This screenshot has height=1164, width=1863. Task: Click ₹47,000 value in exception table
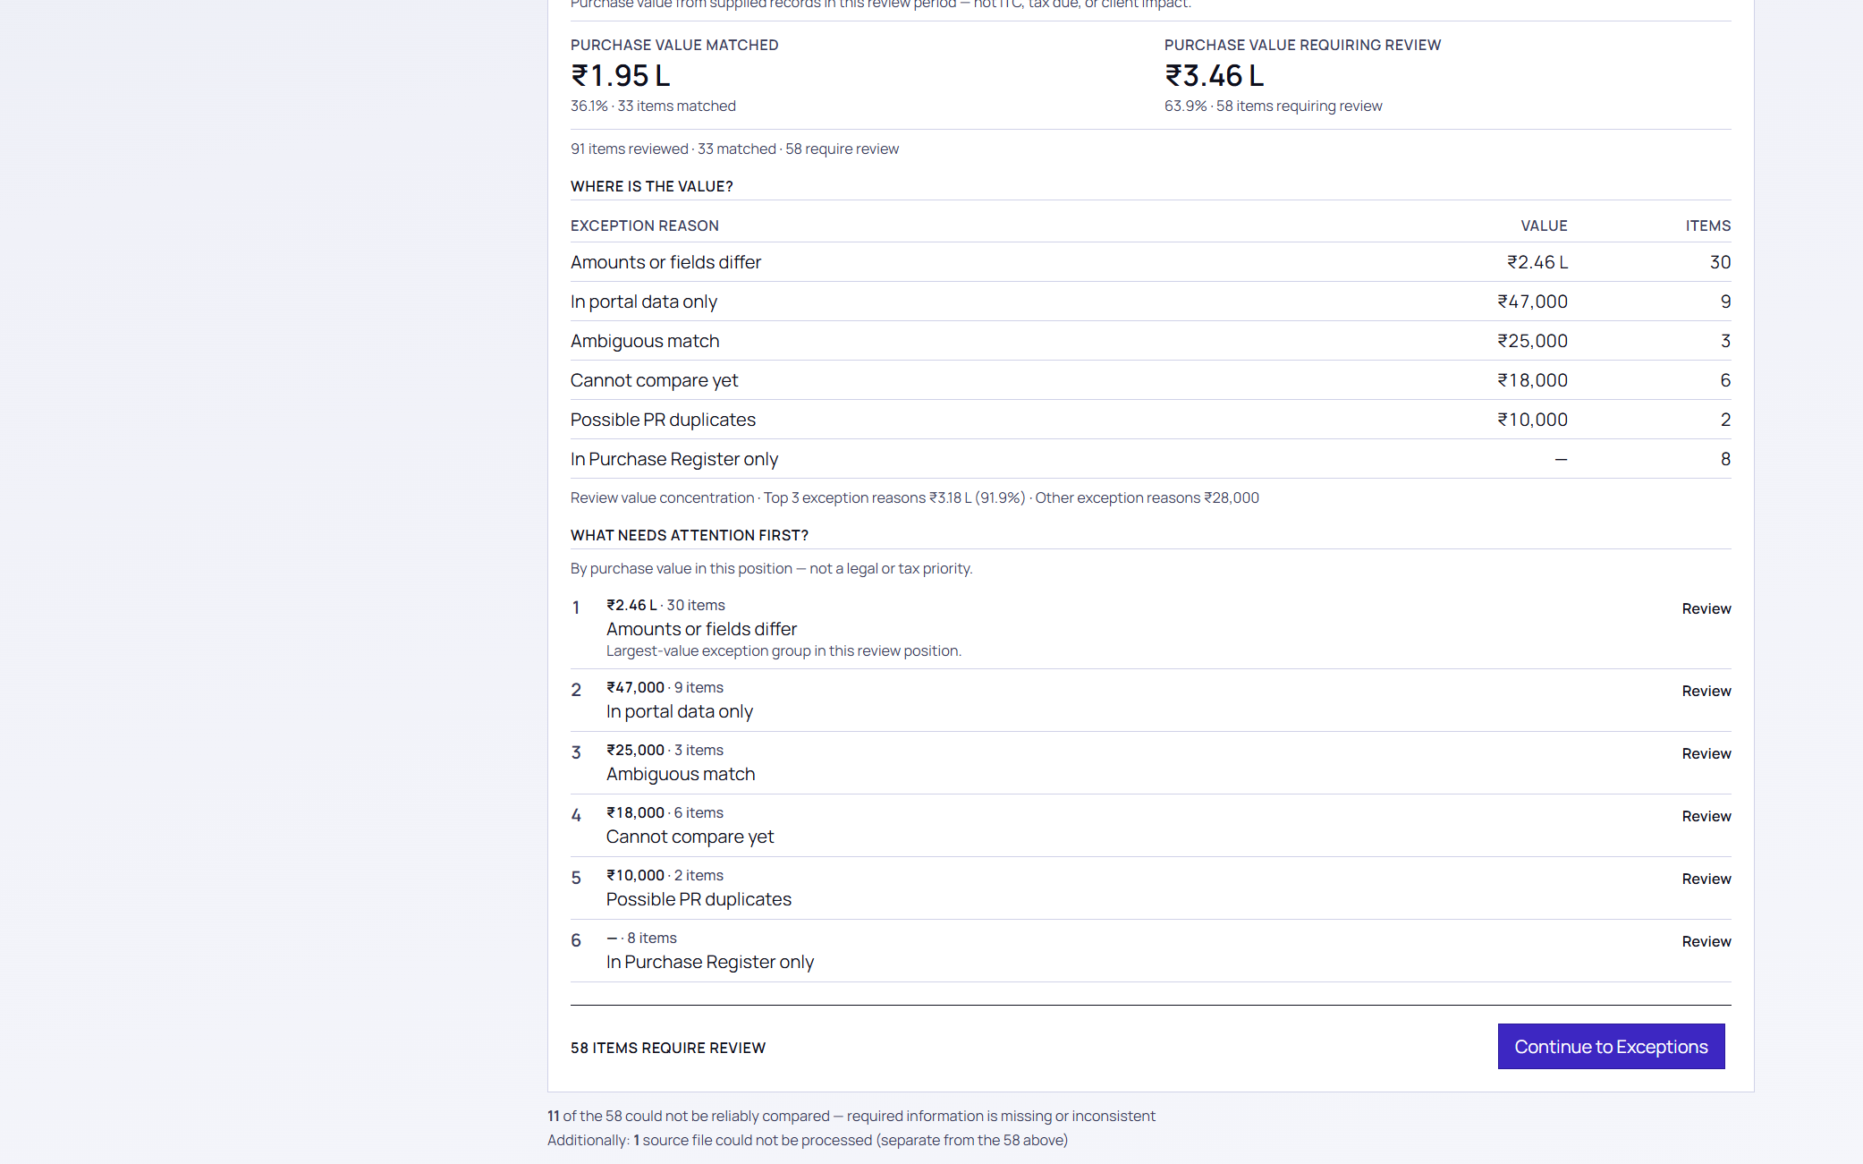(x=1532, y=302)
